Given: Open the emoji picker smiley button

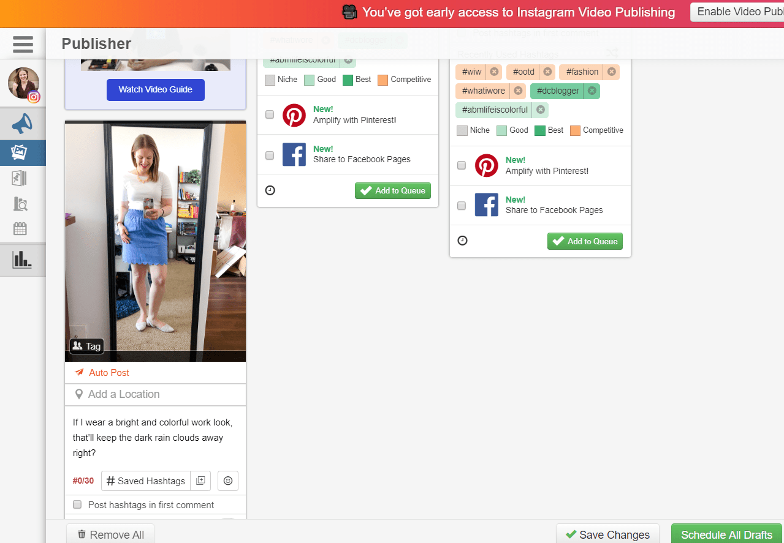Looking at the screenshot, I should 228,481.
